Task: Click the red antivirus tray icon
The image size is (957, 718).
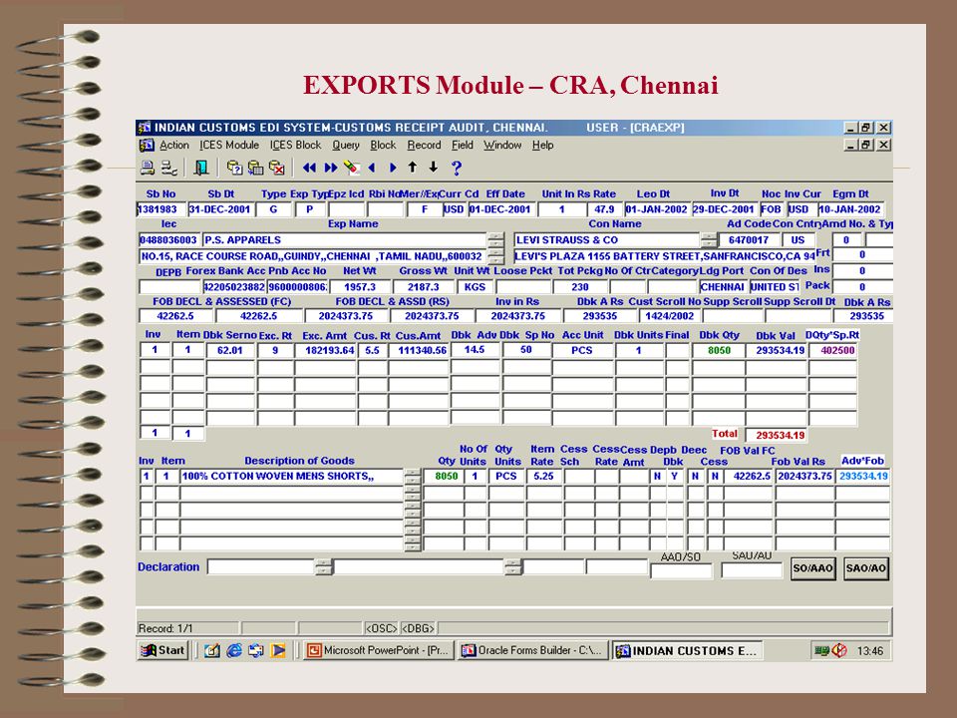Action: click(x=839, y=651)
